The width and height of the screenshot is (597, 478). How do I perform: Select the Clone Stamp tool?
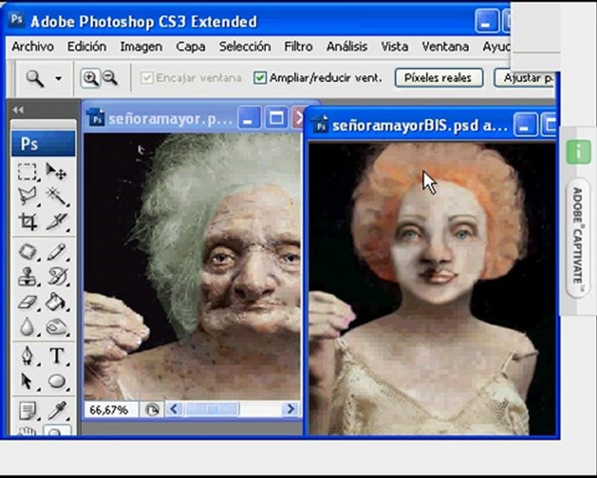pyautogui.click(x=27, y=277)
